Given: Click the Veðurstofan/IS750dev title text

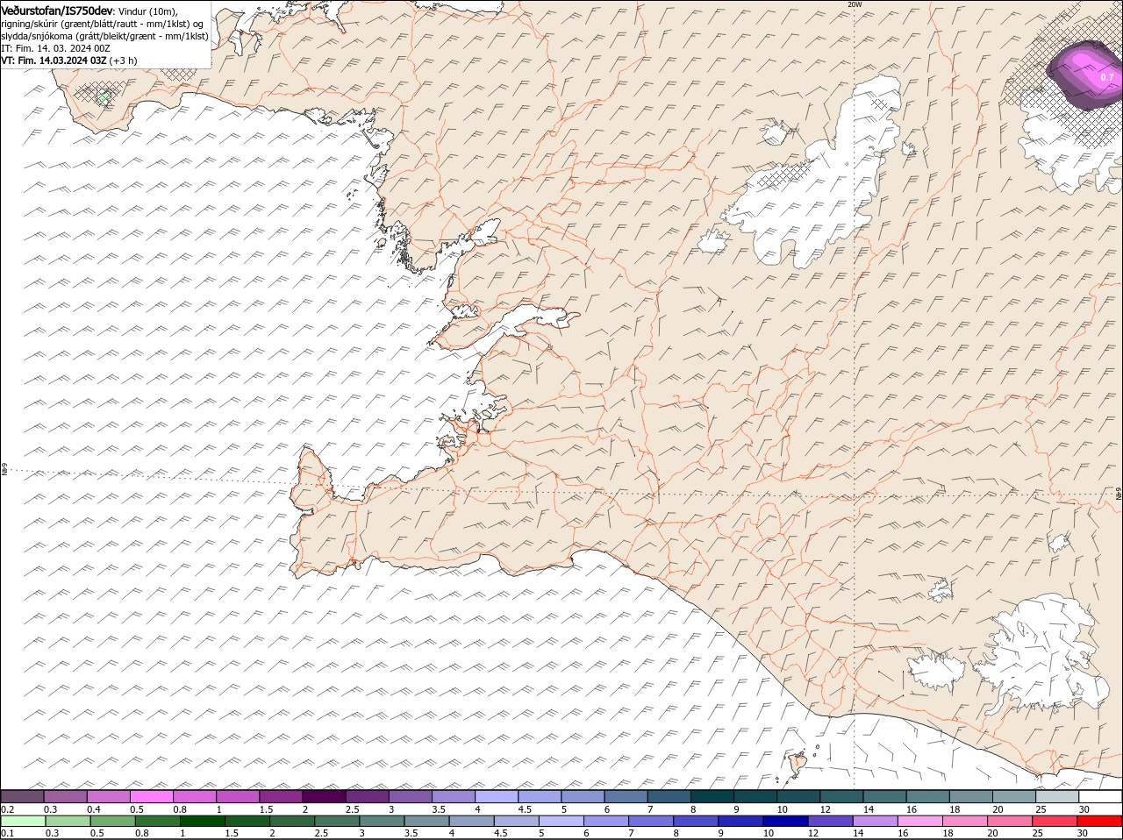Looking at the screenshot, I should tap(57, 10).
